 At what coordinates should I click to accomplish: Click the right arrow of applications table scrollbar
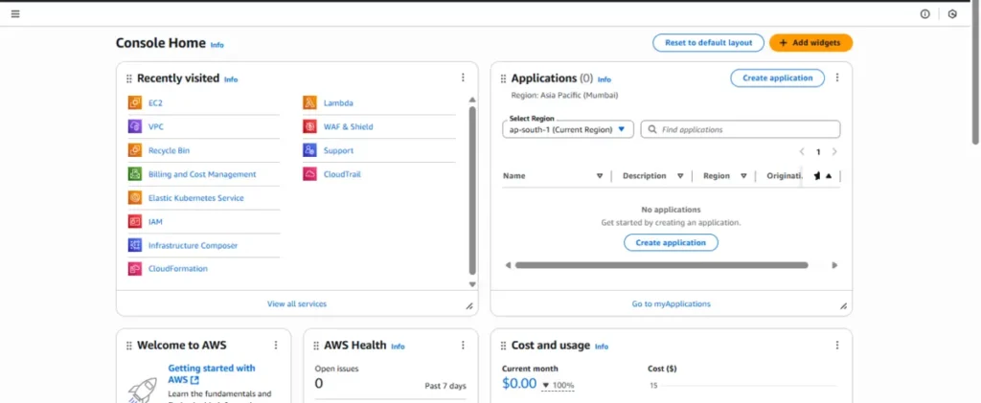tap(834, 265)
